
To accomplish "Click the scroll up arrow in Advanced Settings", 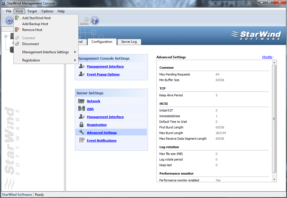I will 274,63.
